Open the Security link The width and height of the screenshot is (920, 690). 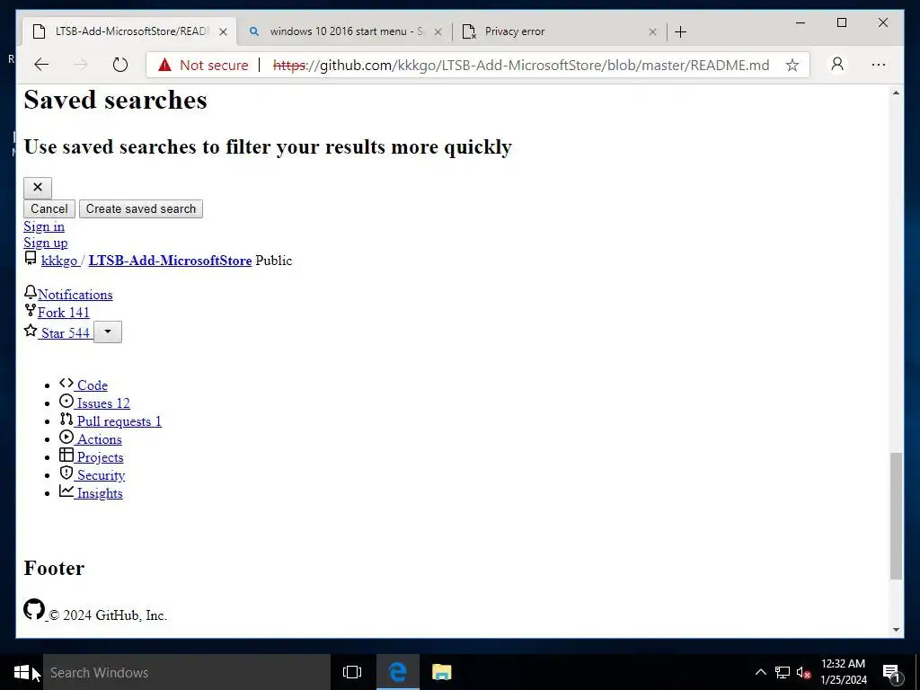(101, 475)
